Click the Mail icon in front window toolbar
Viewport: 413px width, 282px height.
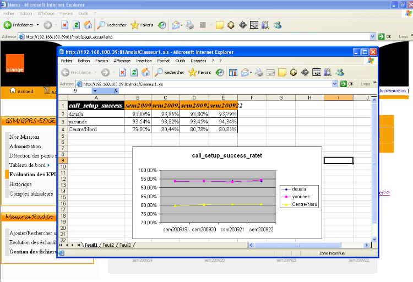(244, 72)
